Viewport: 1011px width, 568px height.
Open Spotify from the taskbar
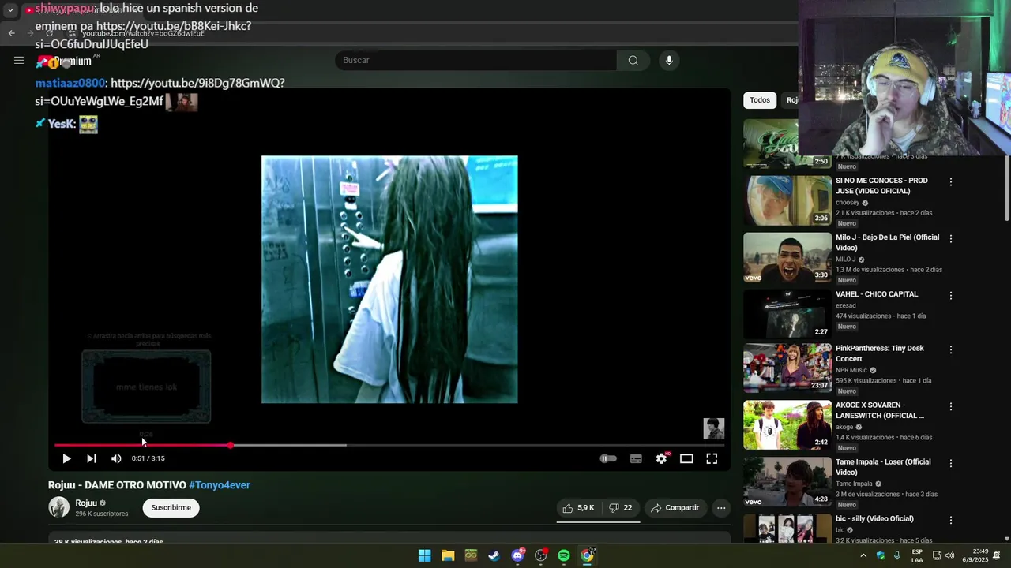pyautogui.click(x=564, y=555)
